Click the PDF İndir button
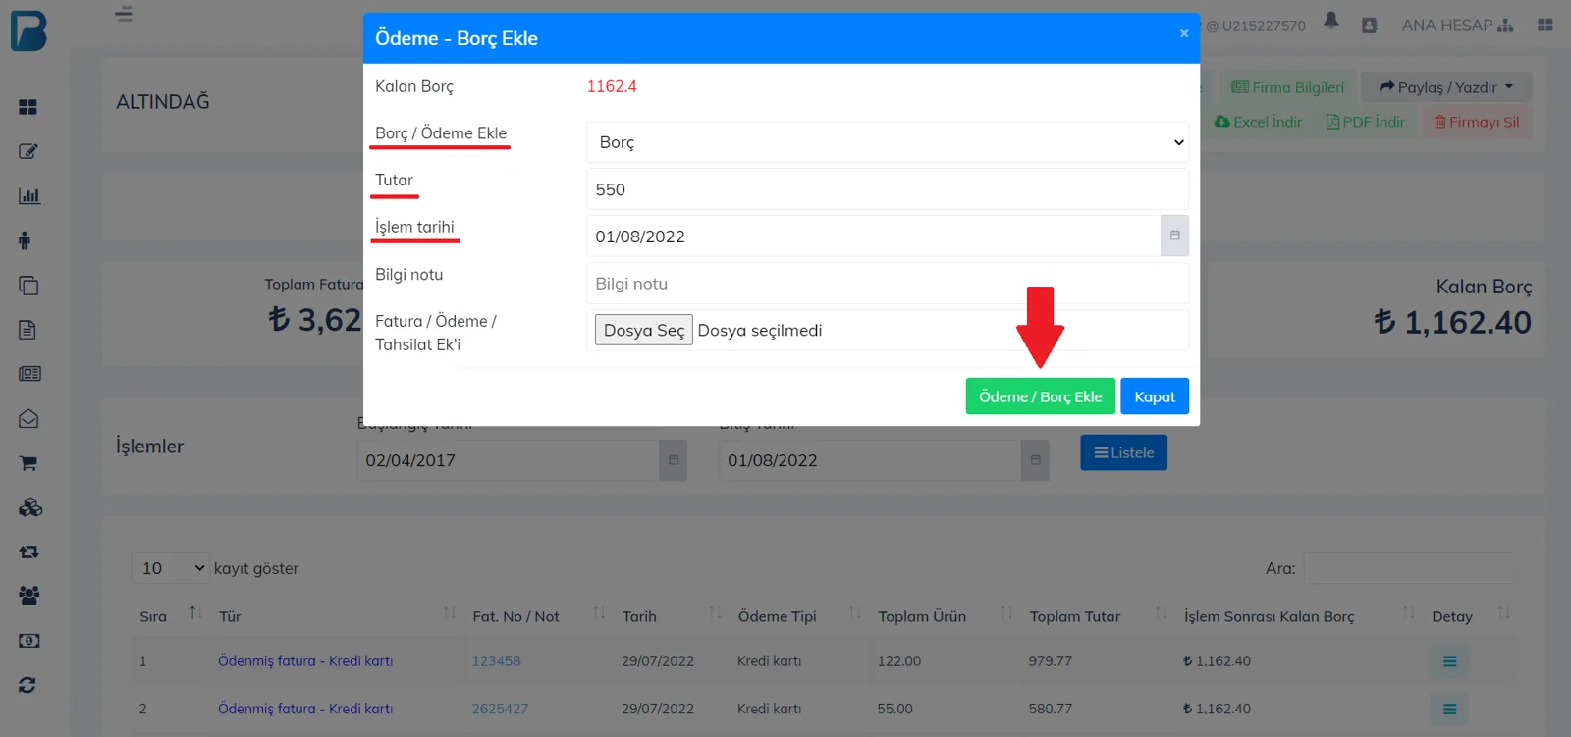Screen dimensions: 1571x737 1365,122
